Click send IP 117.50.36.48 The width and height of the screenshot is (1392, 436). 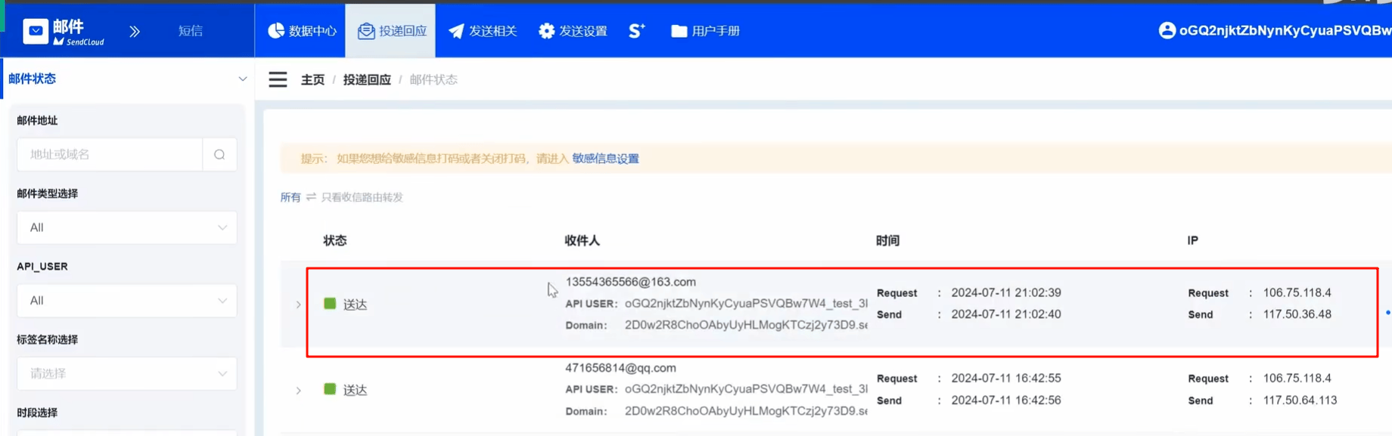click(1297, 314)
